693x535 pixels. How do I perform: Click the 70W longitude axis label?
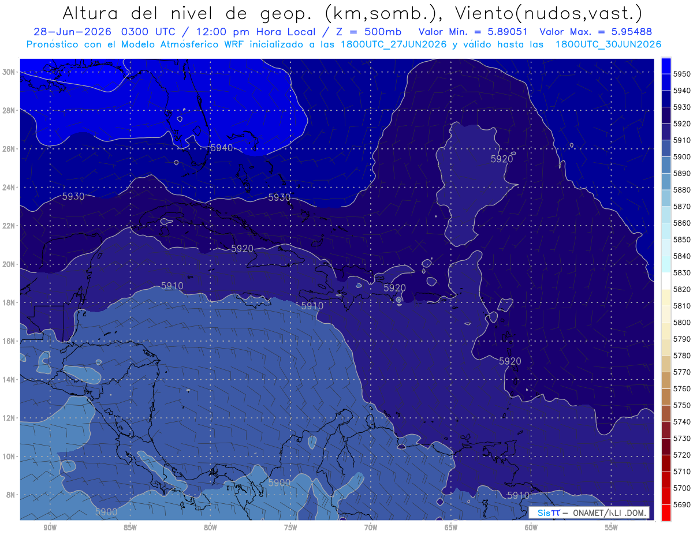pos(371,527)
